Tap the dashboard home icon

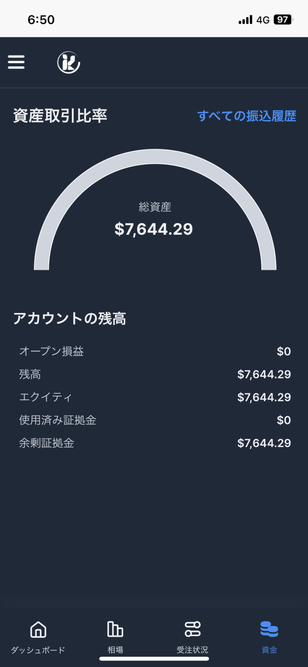coord(38,629)
